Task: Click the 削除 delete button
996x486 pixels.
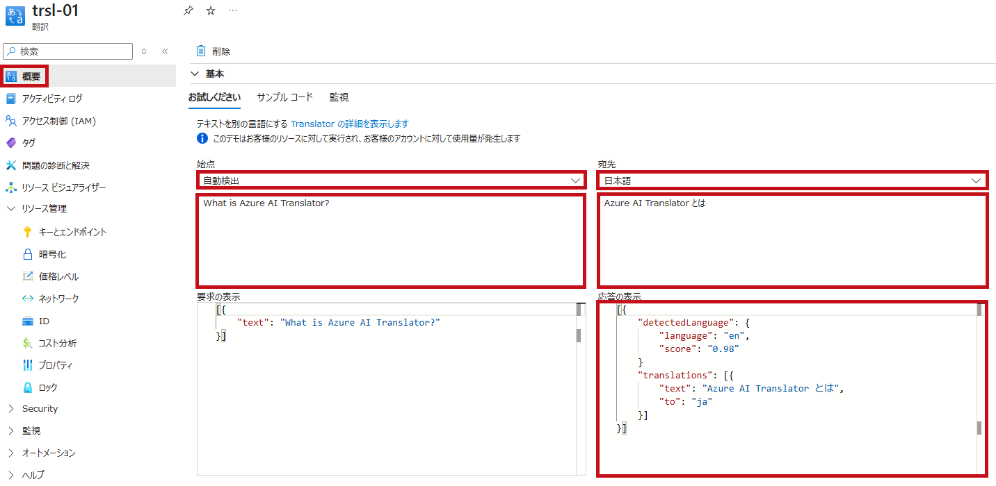Action: [213, 51]
